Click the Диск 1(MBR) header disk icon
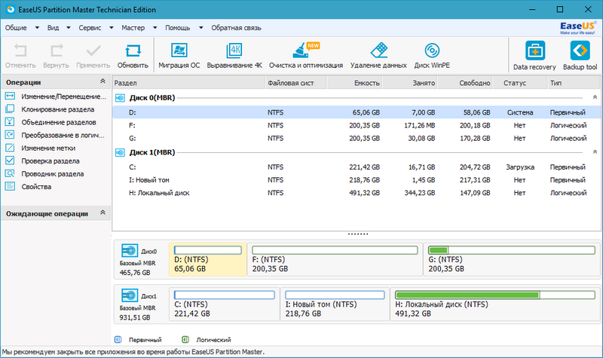This screenshot has height=358, width=603. pos(120,153)
